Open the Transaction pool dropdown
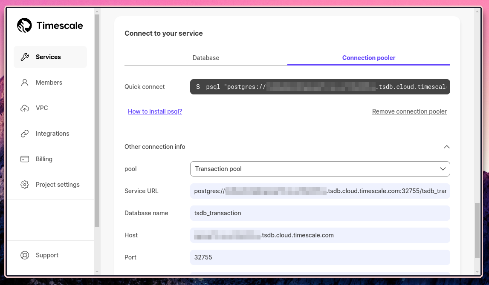This screenshot has height=285, width=489. [320, 168]
